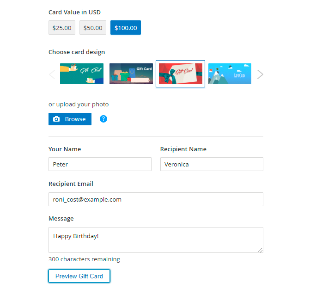Select the $25.00 card value
Viewport: 316px width, 295px height.
click(62, 28)
